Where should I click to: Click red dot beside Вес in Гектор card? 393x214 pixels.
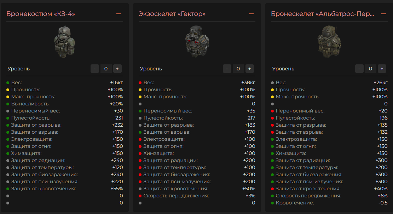tap(140, 83)
